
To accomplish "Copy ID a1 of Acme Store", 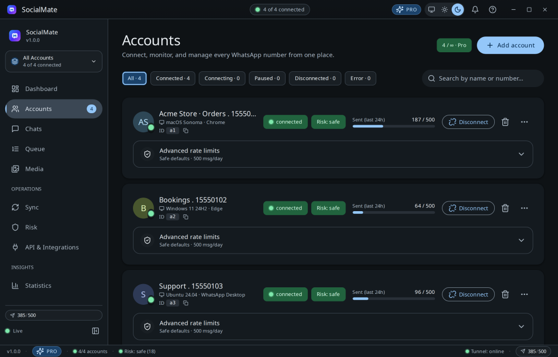I will [x=185, y=131].
